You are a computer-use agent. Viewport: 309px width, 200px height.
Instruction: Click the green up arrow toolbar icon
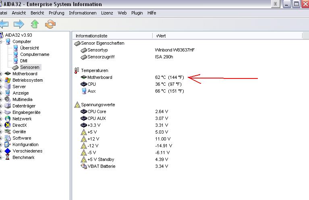(35, 24)
